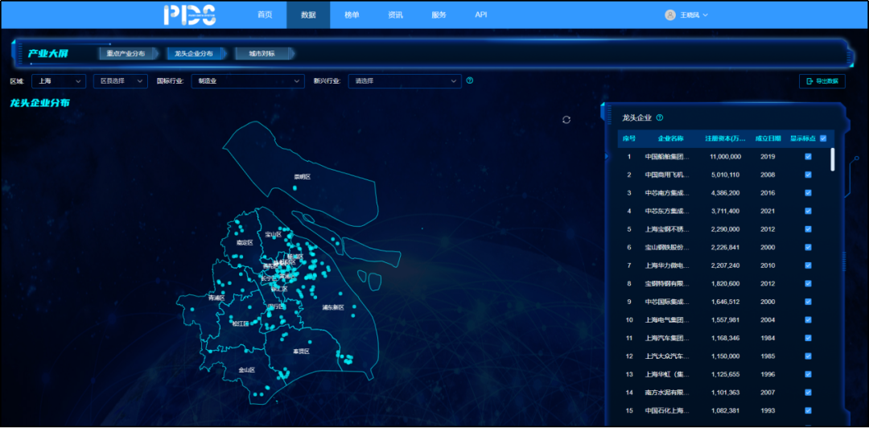
Task: Uncheck marker checkbox for row 1 中国船舶集团
Action: (808, 157)
